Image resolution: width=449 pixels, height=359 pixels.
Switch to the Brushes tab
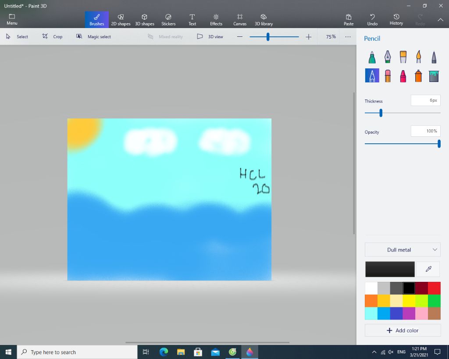pyautogui.click(x=97, y=20)
